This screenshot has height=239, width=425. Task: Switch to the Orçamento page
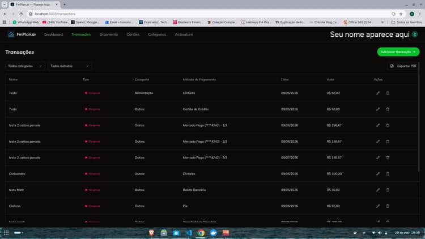[108, 35]
